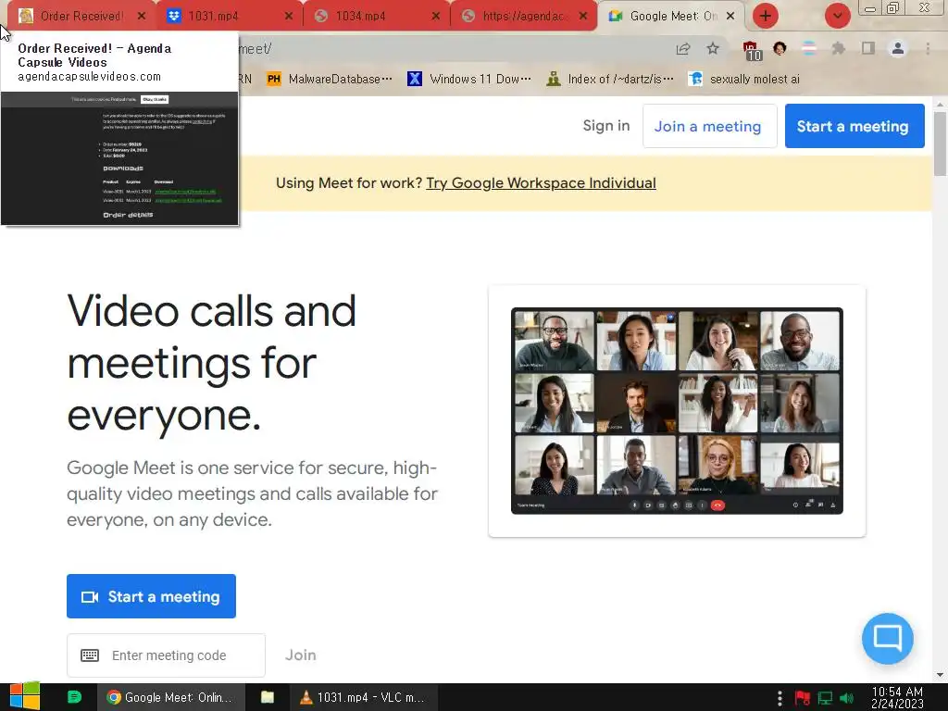Screen dimensions: 948x711
Task: Open the Chrome profile avatar button
Action: pos(898,48)
